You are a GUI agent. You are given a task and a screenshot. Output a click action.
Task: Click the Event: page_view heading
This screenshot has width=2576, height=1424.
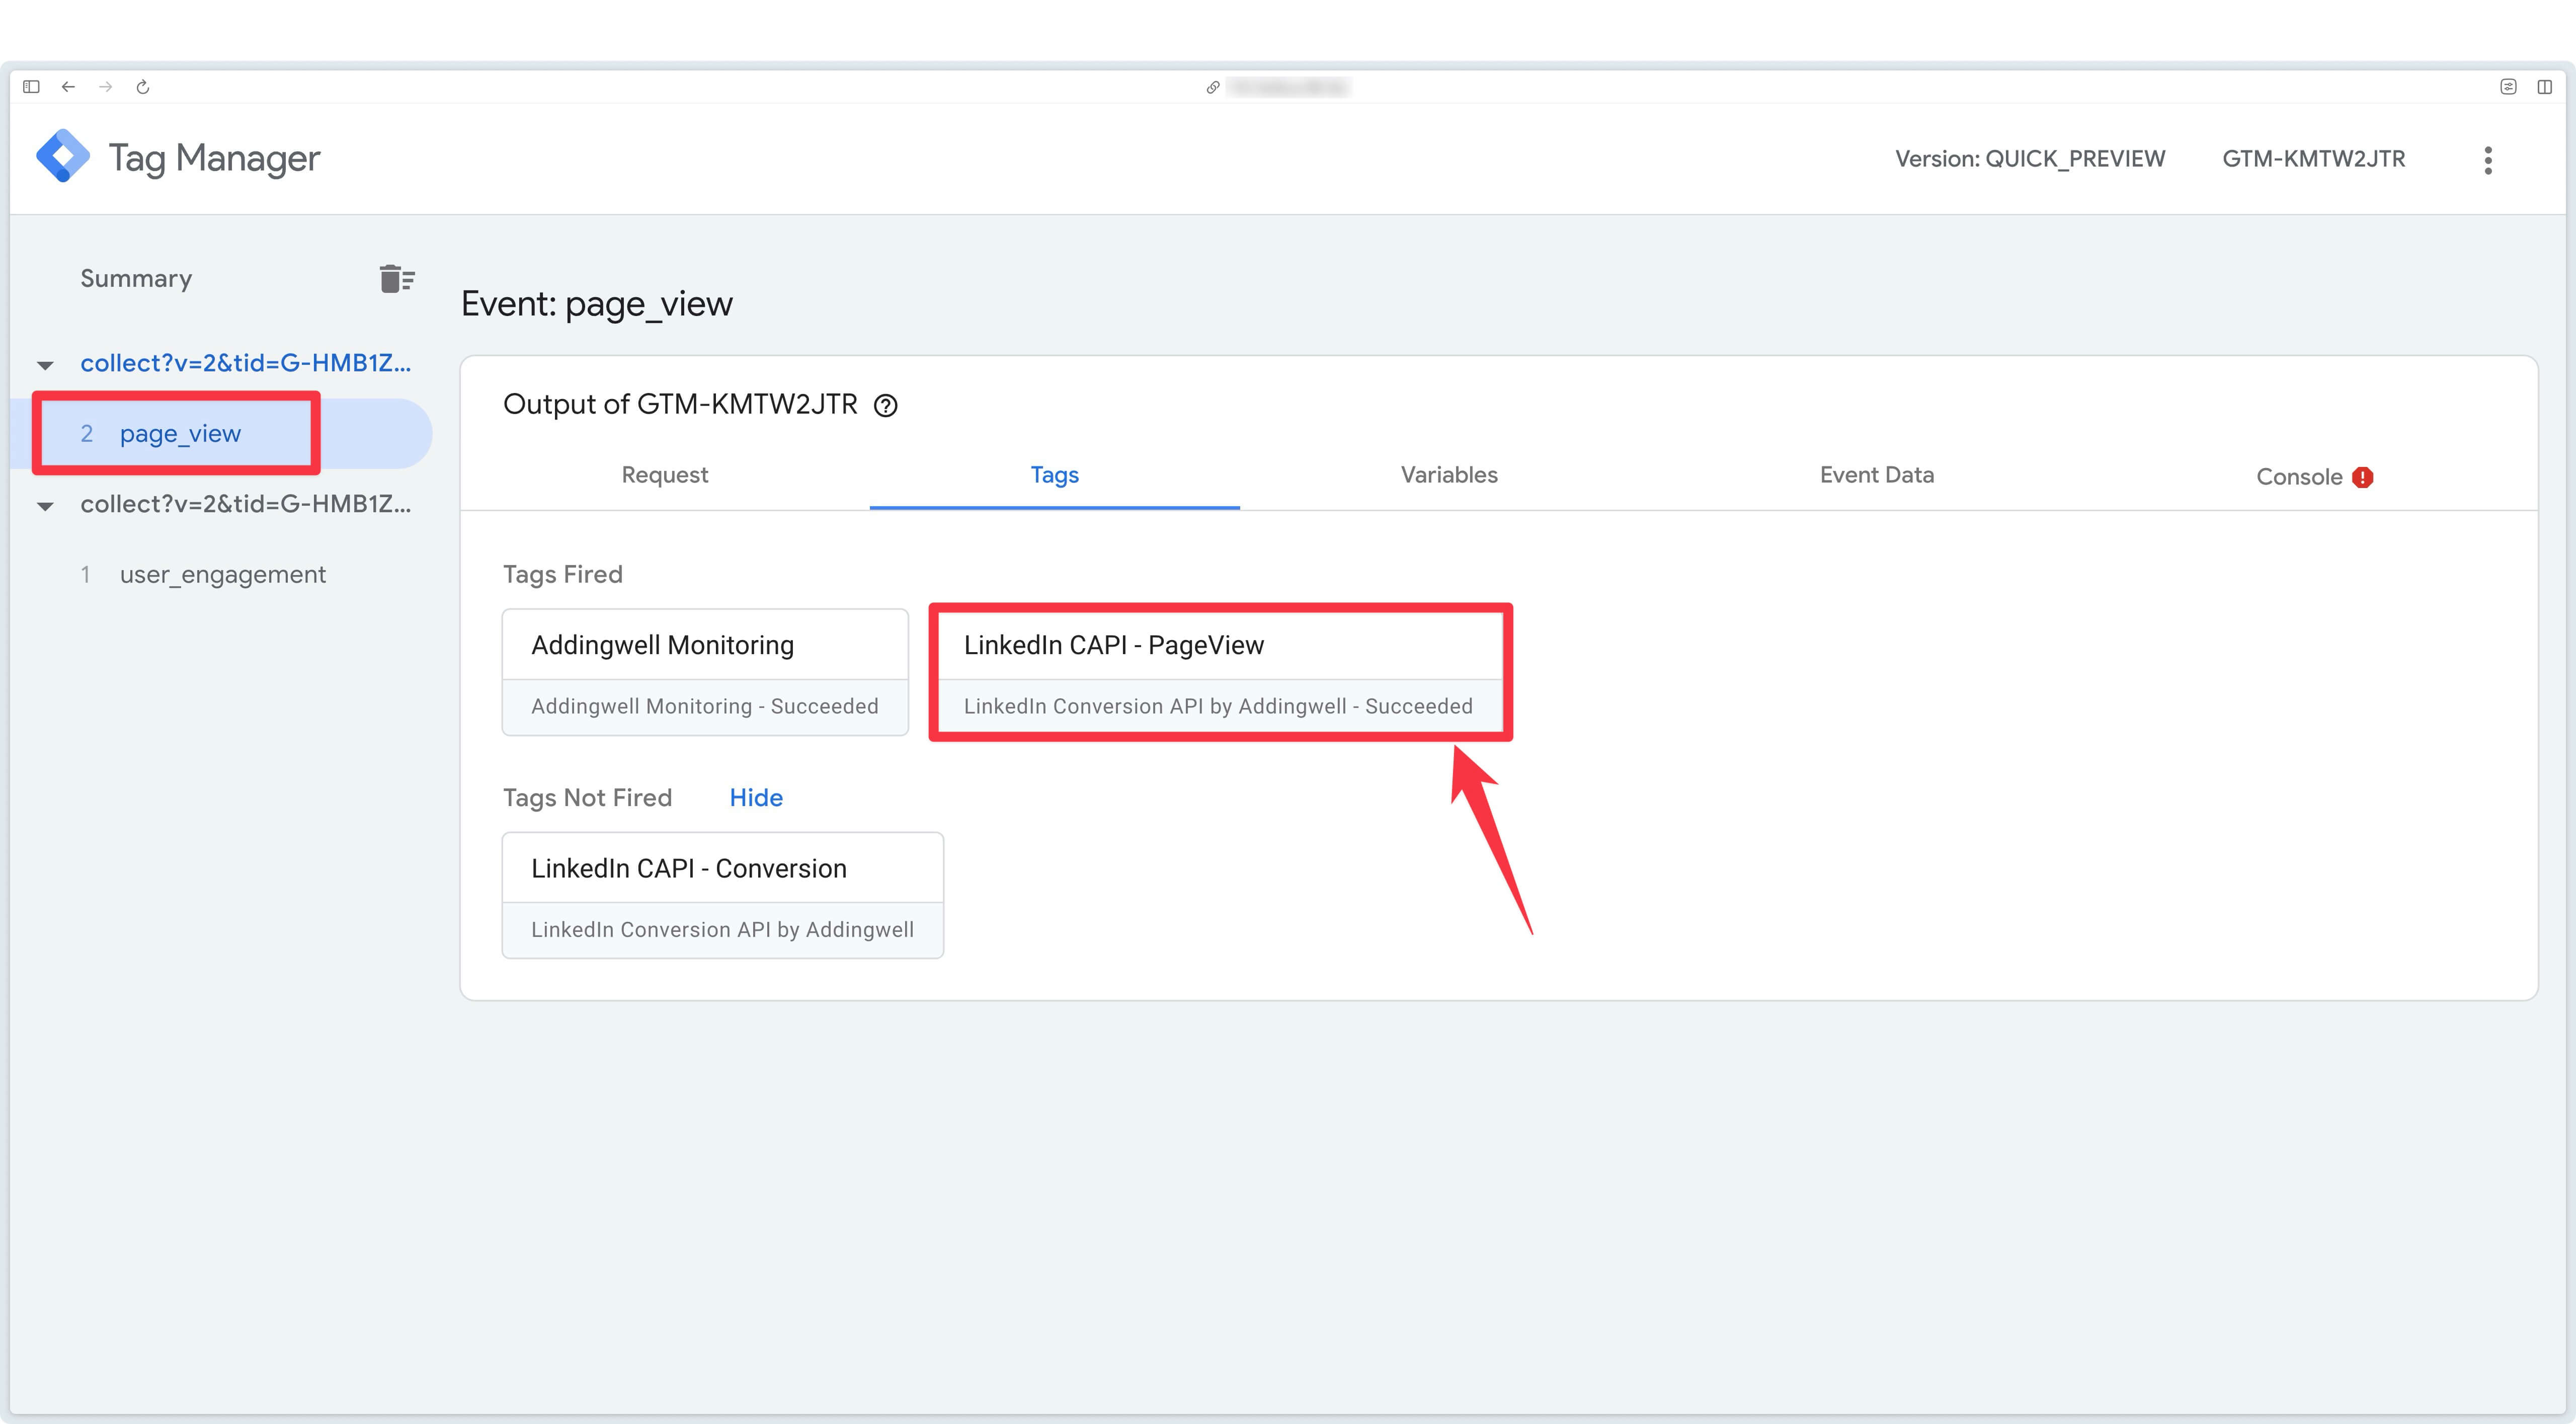pyautogui.click(x=597, y=304)
